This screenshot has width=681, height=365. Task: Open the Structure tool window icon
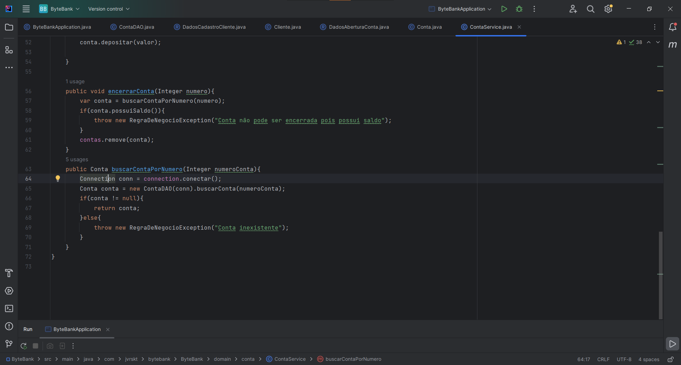[x=9, y=50]
